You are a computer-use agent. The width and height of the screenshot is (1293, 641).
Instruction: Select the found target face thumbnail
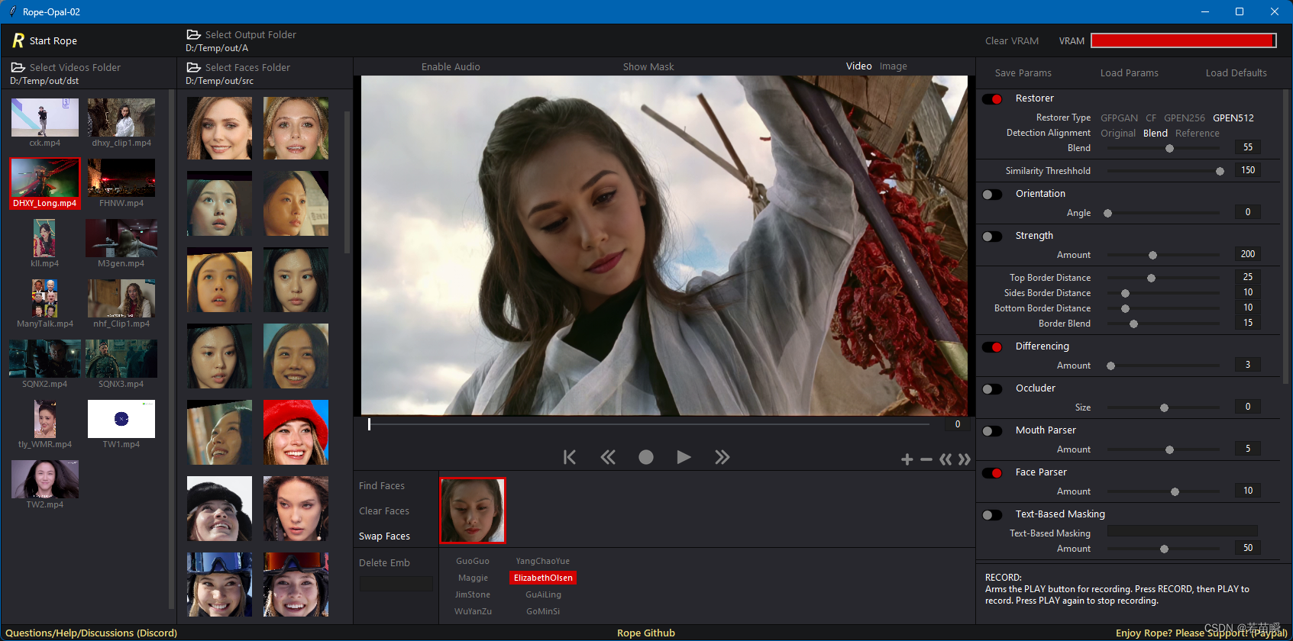(x=473, y=511)
